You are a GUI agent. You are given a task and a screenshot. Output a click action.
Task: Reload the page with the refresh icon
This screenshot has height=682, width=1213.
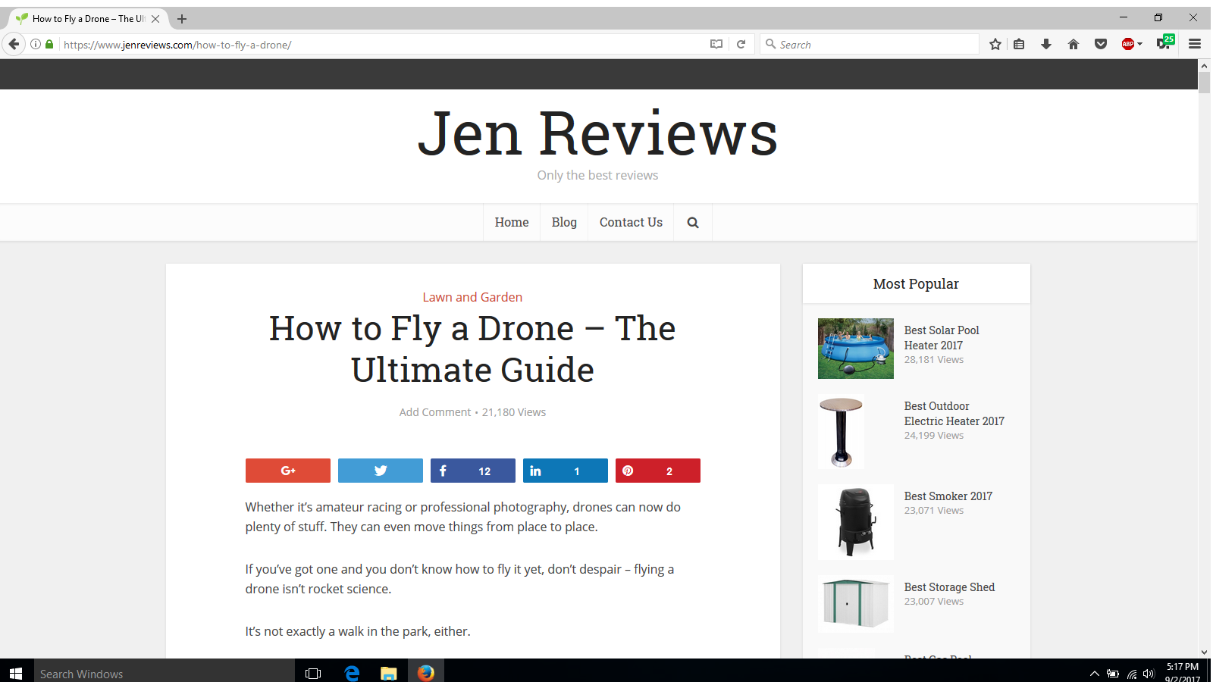(741, 45)
